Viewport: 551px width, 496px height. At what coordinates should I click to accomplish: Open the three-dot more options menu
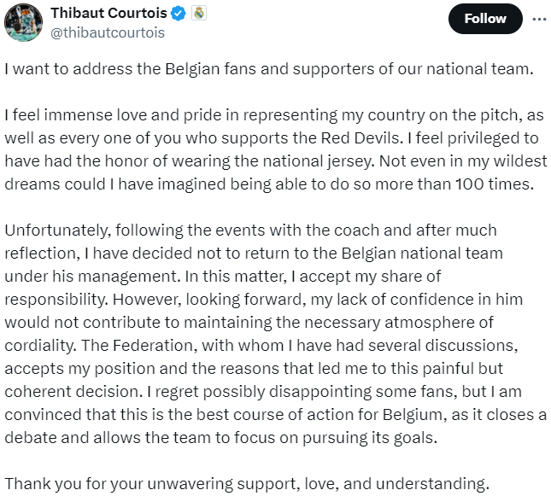pyautogui.click(x=539, y=19)
